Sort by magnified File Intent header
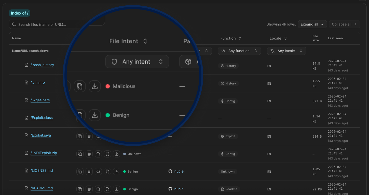 point(128,41)
